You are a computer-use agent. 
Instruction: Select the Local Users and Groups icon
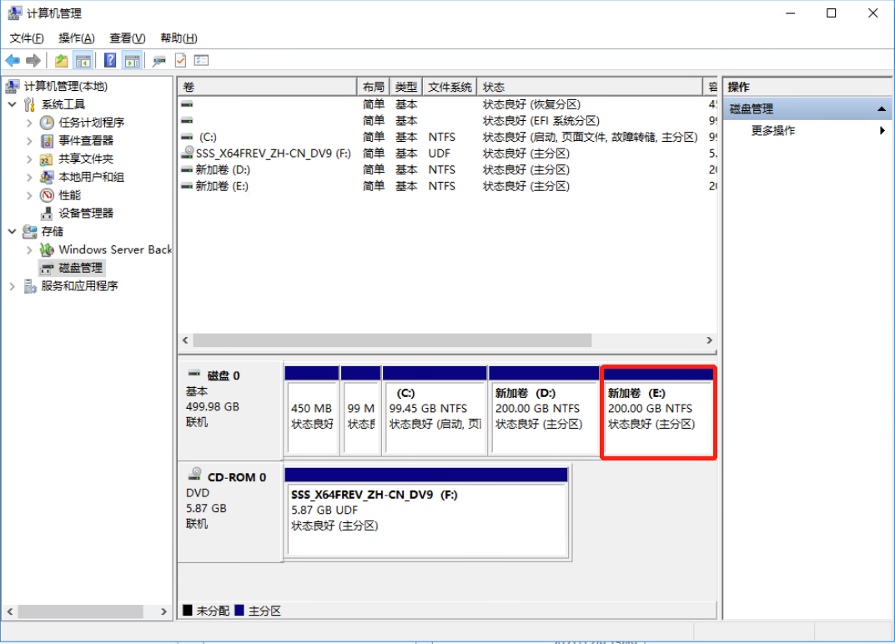coord(47,178)
